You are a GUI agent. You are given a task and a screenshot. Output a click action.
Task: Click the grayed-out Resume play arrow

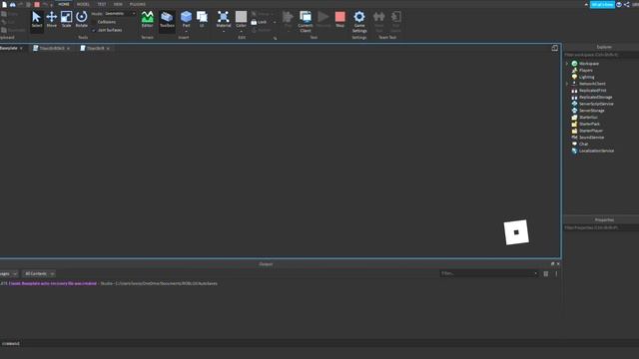(x=323, y=17)
